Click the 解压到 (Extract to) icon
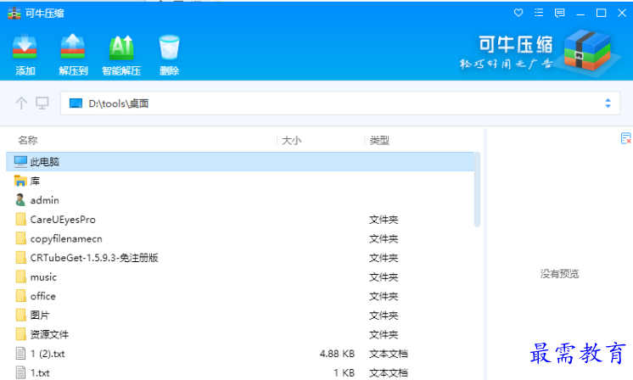This screenshot has height=380, width=633. [x=73, y=49]
